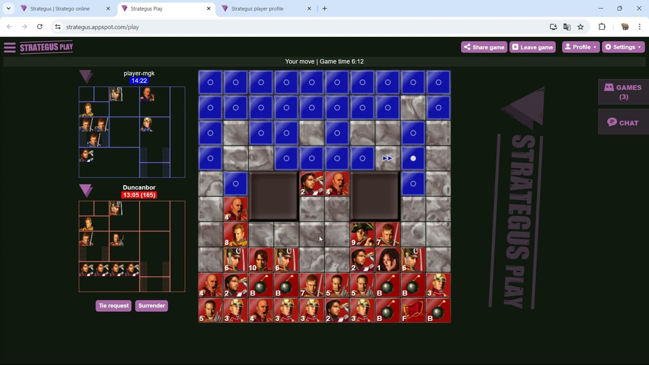Select the red 1 spy piece
Viewport: 649px width, 365px height.
pyautogui.click(x=387, y=260)
